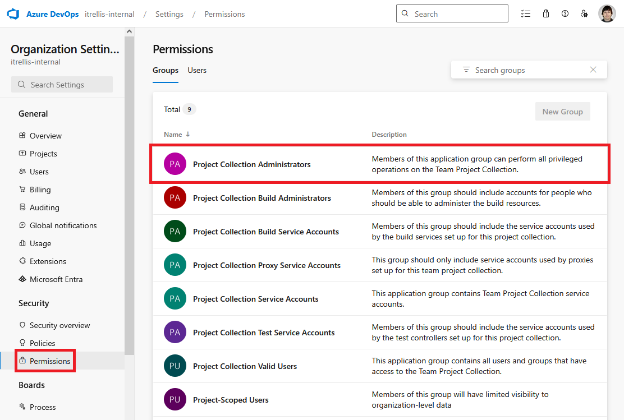Click the Microsoft Entra diamond icon
The image size is (624, 420).
22,279
